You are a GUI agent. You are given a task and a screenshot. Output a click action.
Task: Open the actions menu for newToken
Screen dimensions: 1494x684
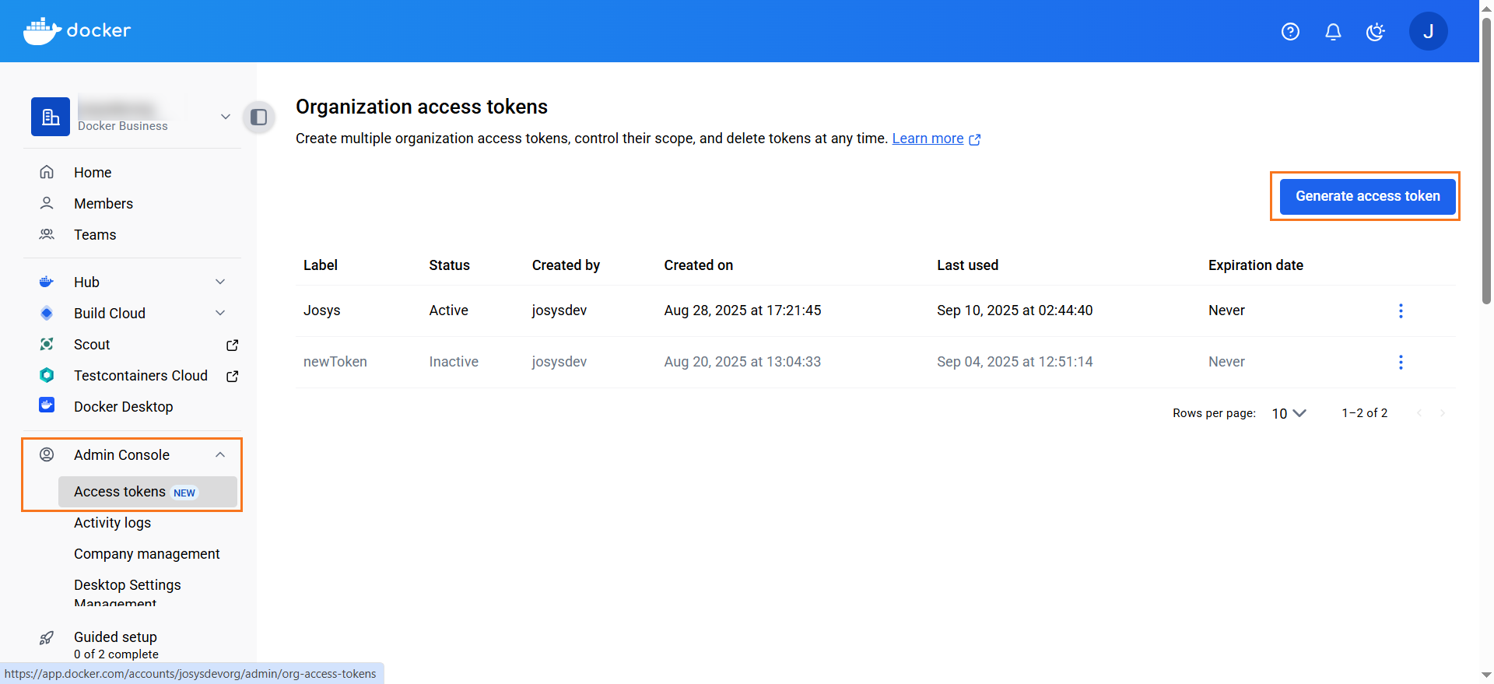coord(1401,362)
